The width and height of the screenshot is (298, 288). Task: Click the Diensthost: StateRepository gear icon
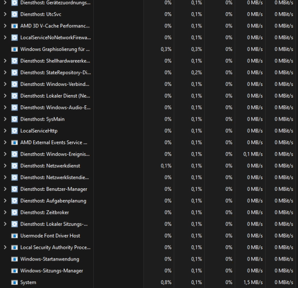click(14, 72)
